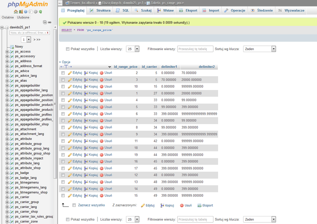
Task: Open the blue help documentation icon
Action: pyautogui.click(x=26, y=12)
